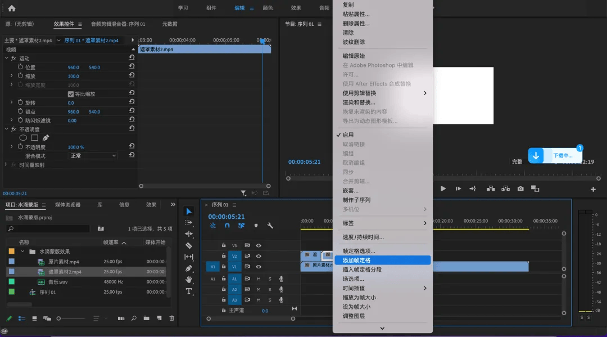The image size is (607, 337).
Task: Collapse the Opacity effect group
Action: pos(6,129)
